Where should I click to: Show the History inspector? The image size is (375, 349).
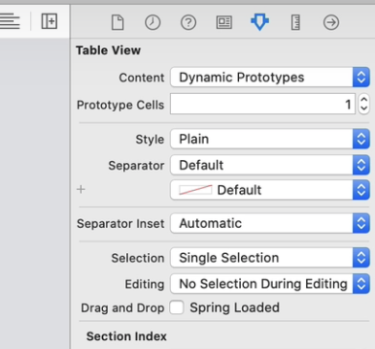(x=153, y=22)
